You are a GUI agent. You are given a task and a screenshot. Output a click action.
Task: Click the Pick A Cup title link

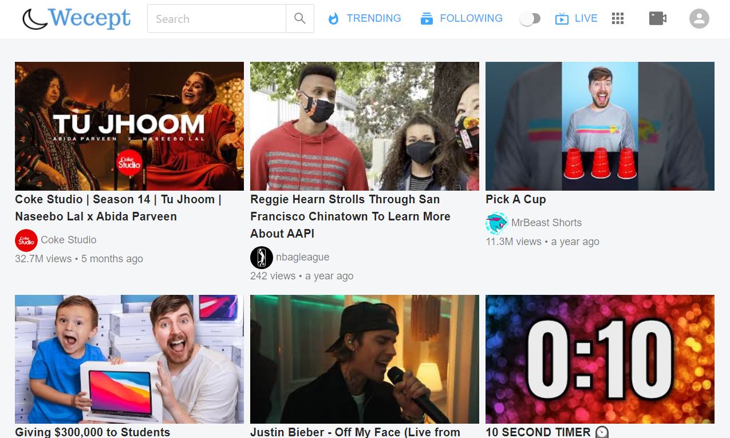pyautogui.click(x=516, y=199)
